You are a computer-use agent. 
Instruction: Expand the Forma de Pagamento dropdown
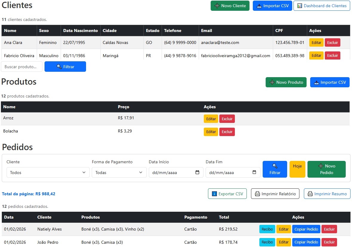click(119, 173)
